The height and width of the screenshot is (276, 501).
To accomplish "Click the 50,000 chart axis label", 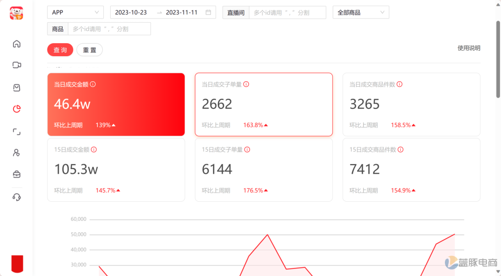I will pyautogui.click(x=78, y=234).
